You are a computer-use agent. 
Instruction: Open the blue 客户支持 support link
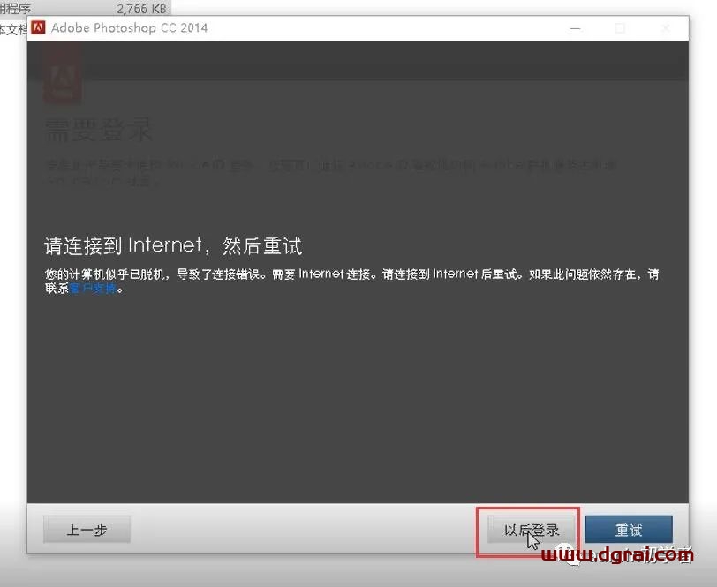[x=94, y=289]
